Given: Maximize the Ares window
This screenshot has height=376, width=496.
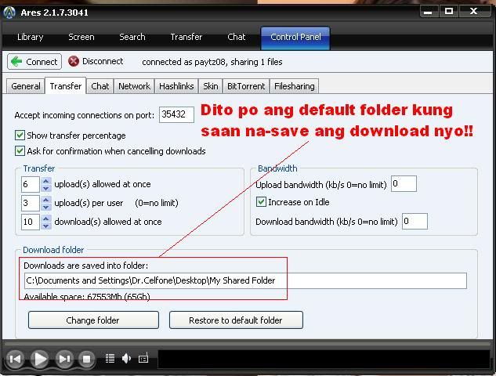Looking at the screenshot, I should click(448, 12).
